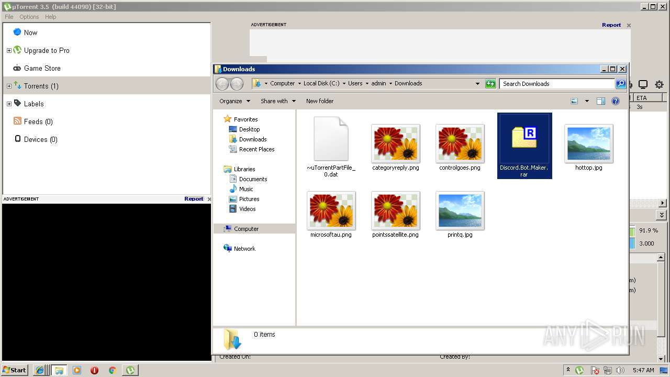Select microsoftau.png file

tap(331, 215)
